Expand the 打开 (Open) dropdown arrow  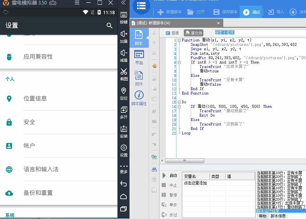(x=208, y=12)
